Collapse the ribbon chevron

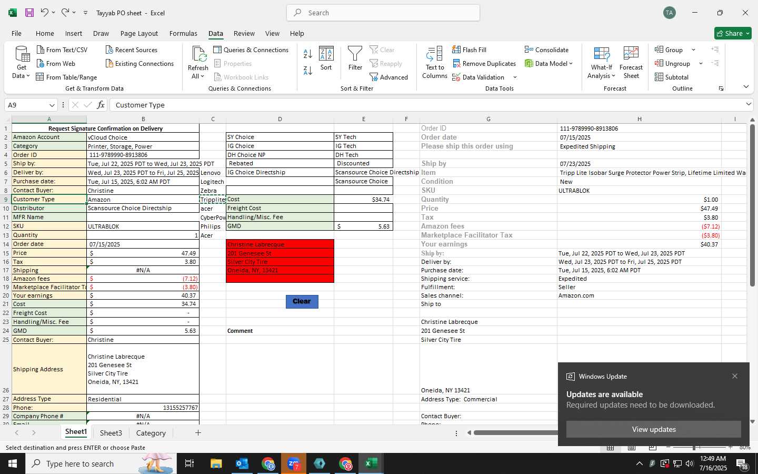[746, 87]
